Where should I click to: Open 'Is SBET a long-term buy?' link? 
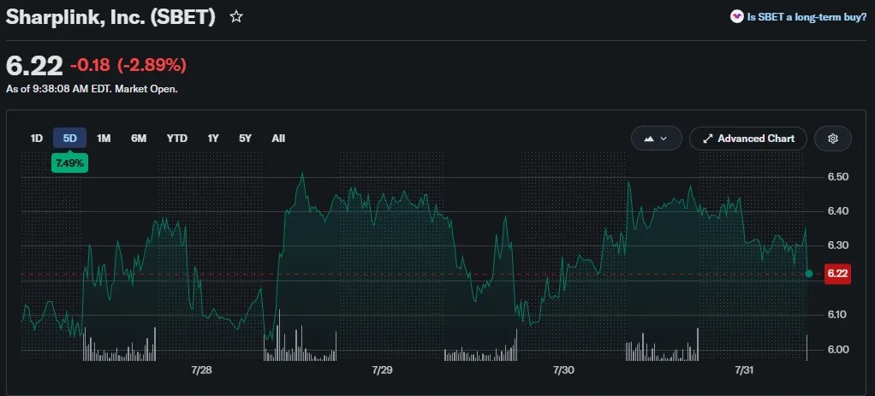(807, 17)
